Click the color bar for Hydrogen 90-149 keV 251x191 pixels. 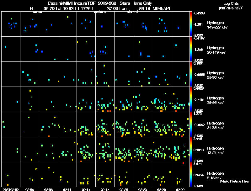tap(191, 49)
